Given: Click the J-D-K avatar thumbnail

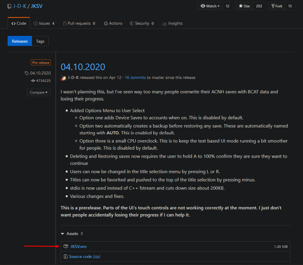Looking at the screenshot, I should (63, 78).
